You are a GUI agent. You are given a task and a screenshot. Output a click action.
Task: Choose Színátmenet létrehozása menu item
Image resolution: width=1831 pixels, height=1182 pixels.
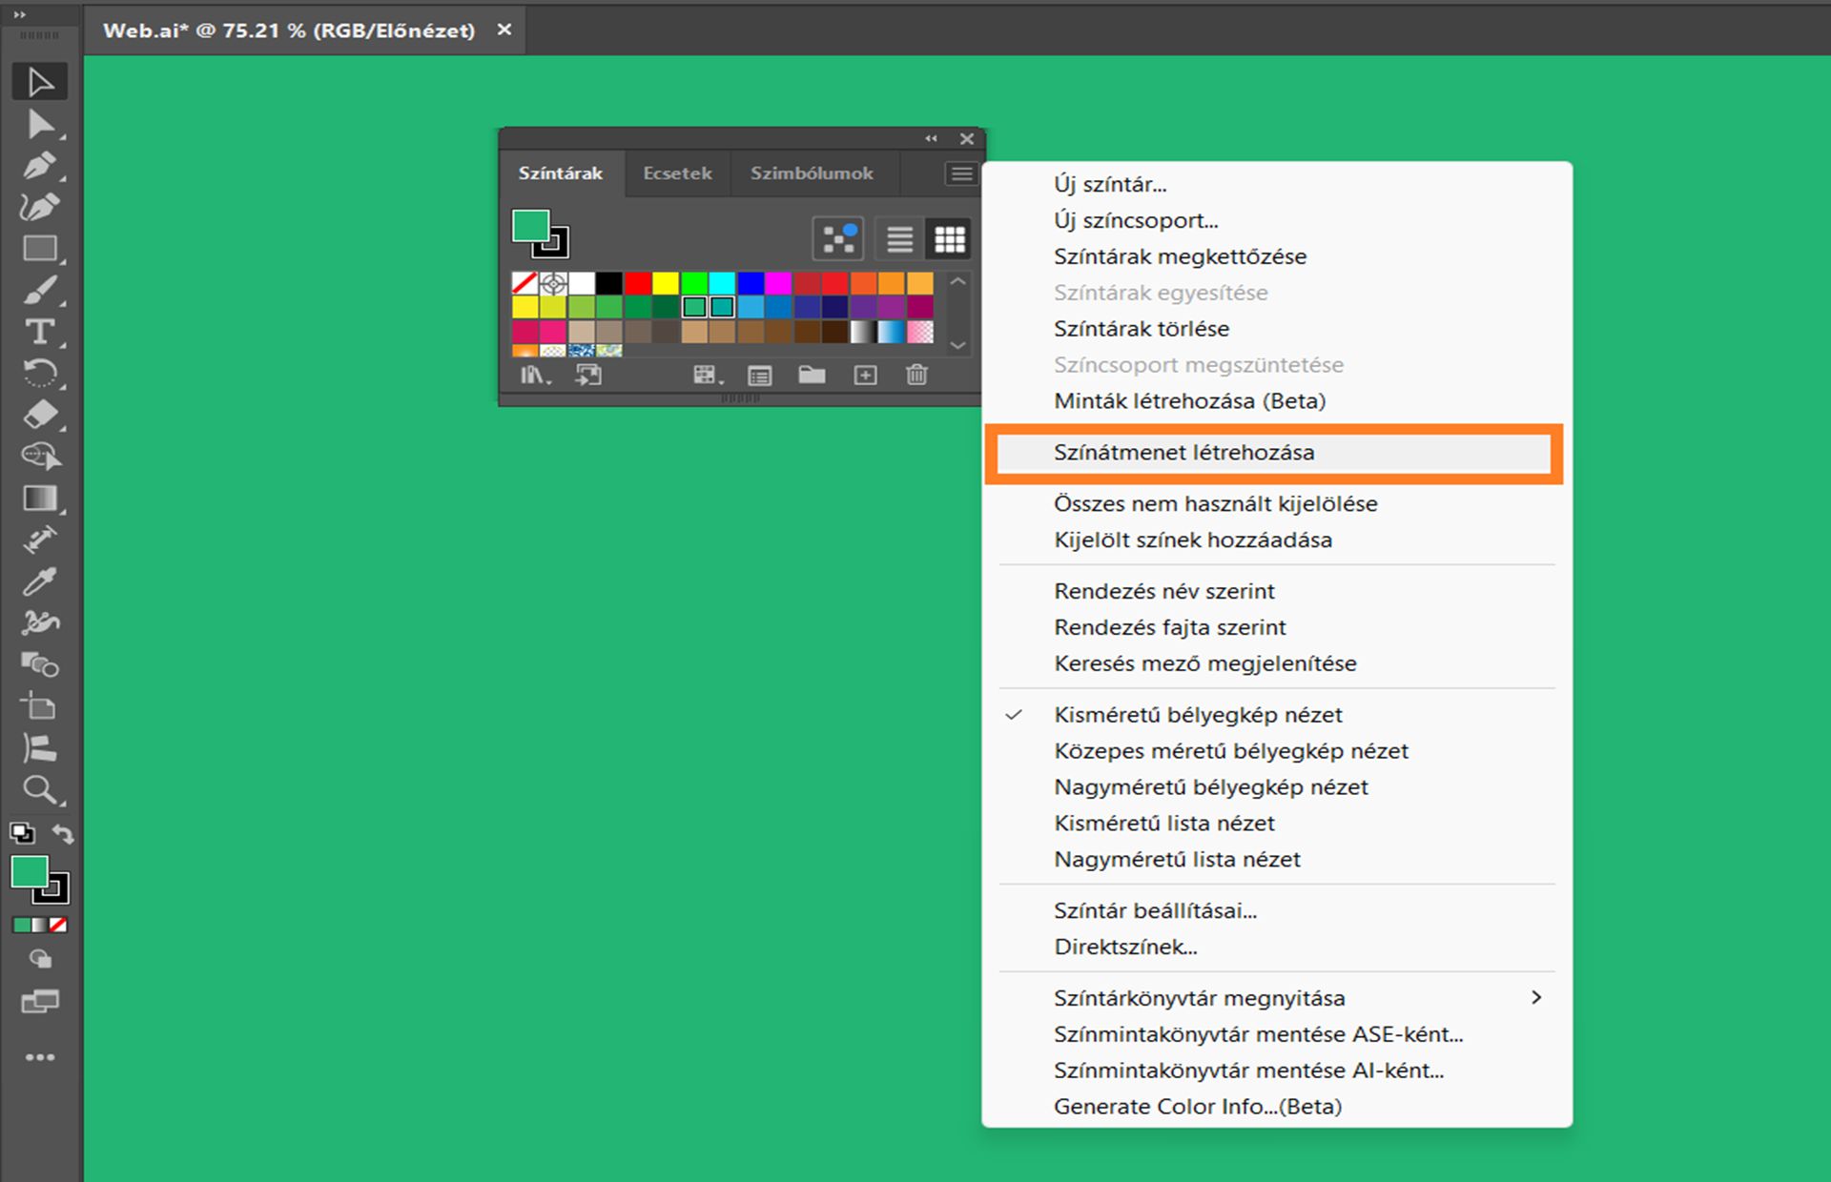coord(1183,453)
